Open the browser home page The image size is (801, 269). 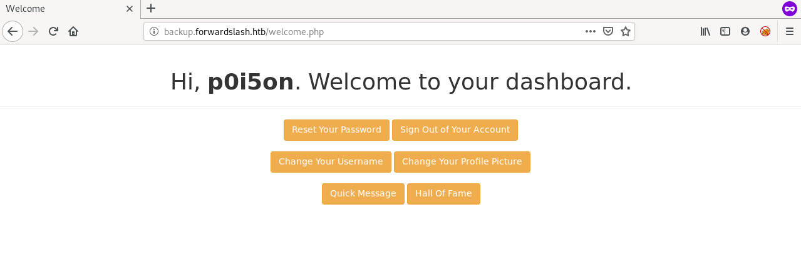73,31
